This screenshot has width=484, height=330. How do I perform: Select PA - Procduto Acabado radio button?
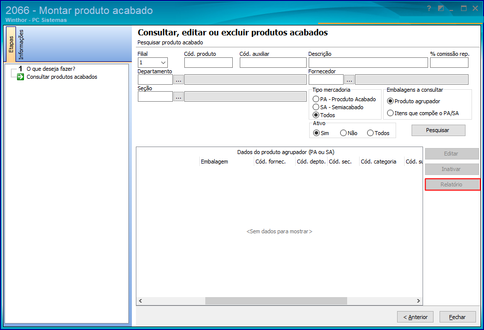316,99
